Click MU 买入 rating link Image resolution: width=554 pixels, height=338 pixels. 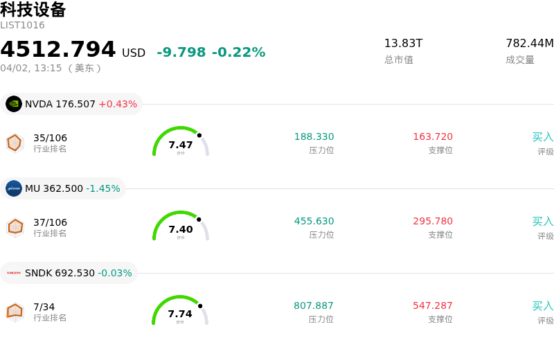(x=542, y=222)
